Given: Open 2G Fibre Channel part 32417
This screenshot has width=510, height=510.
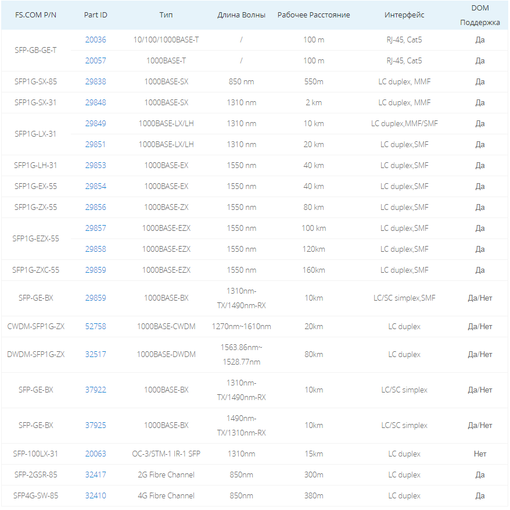Looking at the screenshot, I should pos(95,475).
